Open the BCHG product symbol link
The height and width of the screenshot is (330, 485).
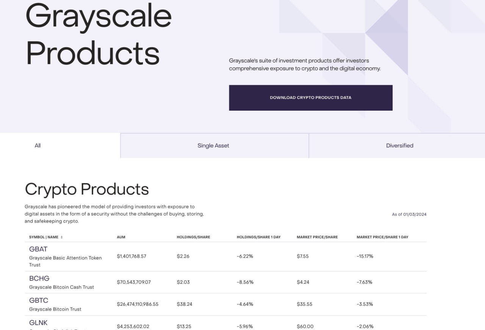(39, 278)
